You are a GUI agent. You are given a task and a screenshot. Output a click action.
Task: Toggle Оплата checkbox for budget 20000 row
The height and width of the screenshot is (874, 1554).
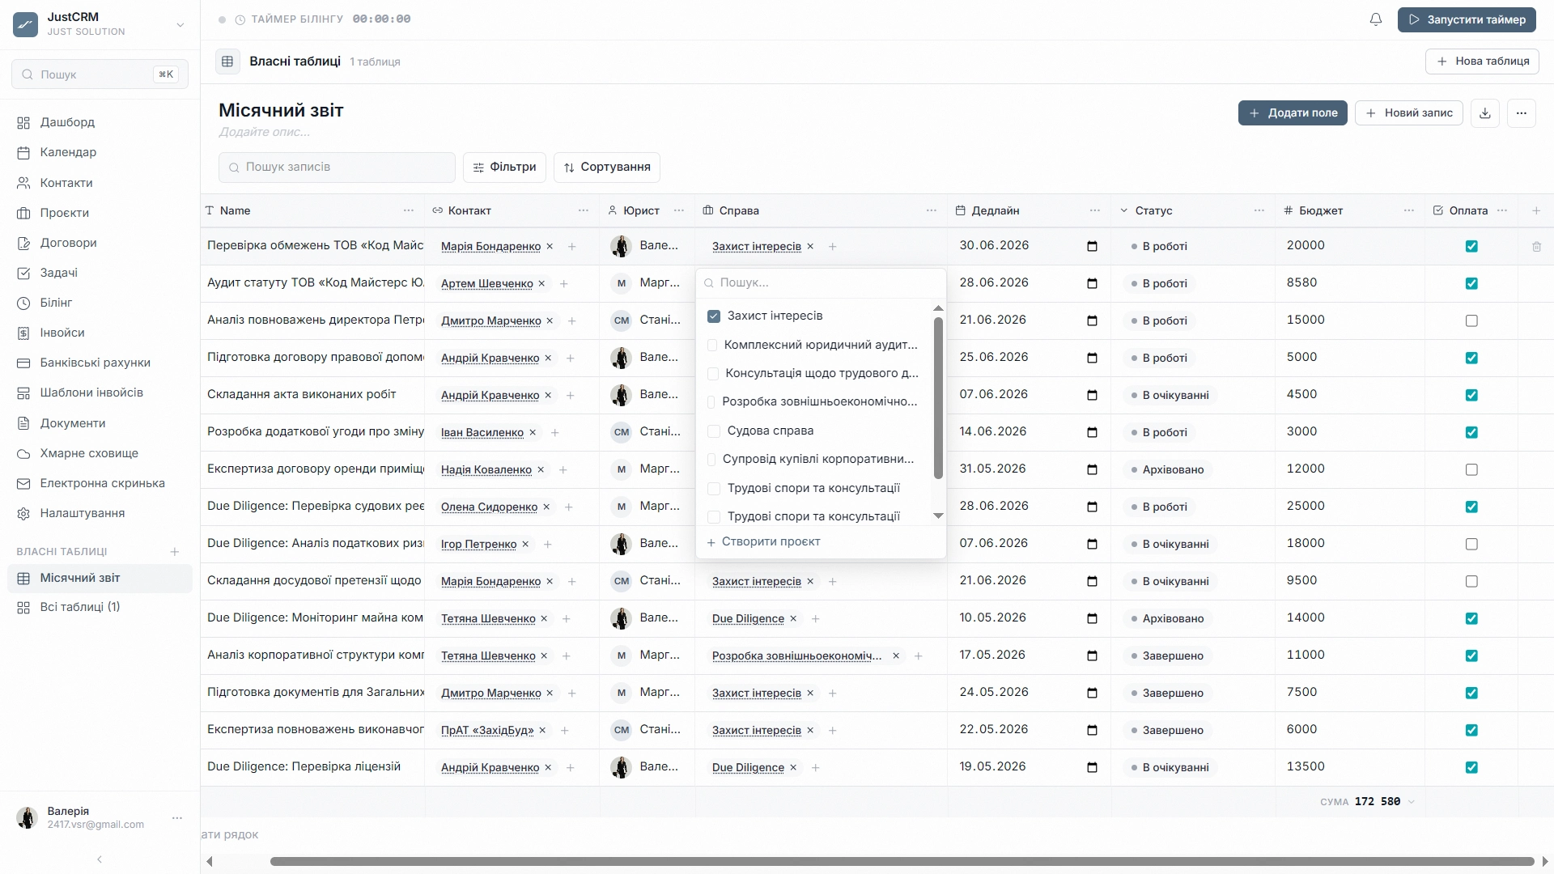[x=1471, y=246]
